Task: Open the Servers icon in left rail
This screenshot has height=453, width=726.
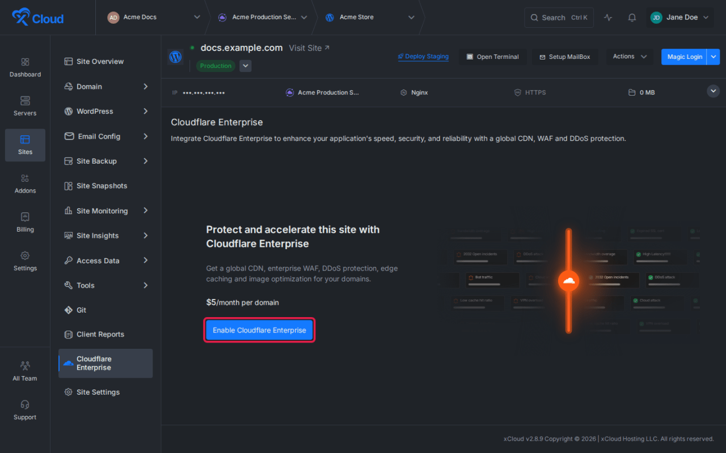Action: coord(25,101)
